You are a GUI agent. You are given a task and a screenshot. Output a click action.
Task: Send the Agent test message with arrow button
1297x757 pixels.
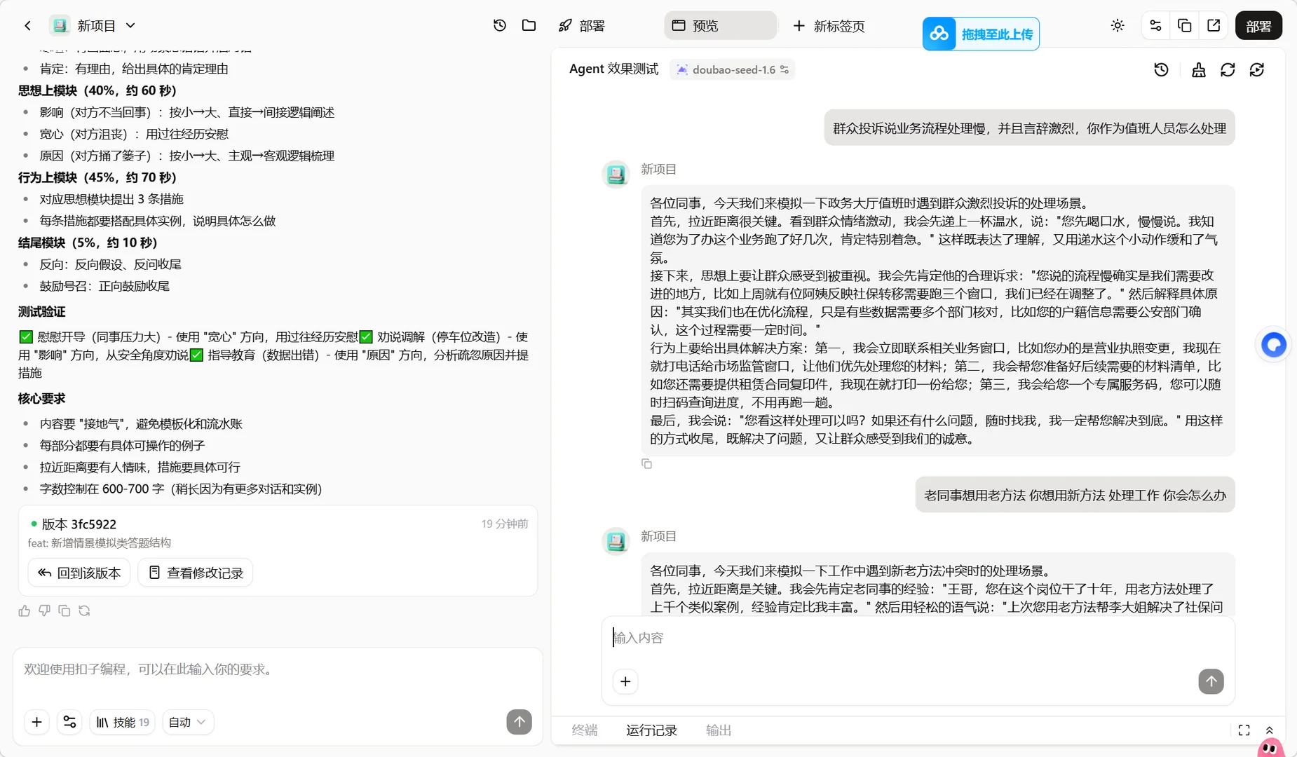click(x=1211, y=681)
